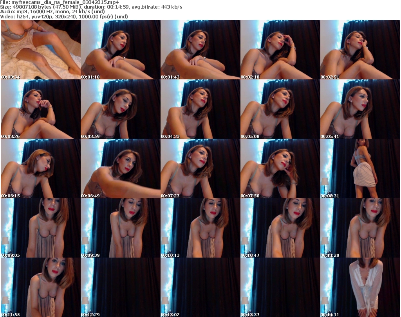
Task: Click the curtain-only frame at 00:13:02
Action: (x=200, y=287)
